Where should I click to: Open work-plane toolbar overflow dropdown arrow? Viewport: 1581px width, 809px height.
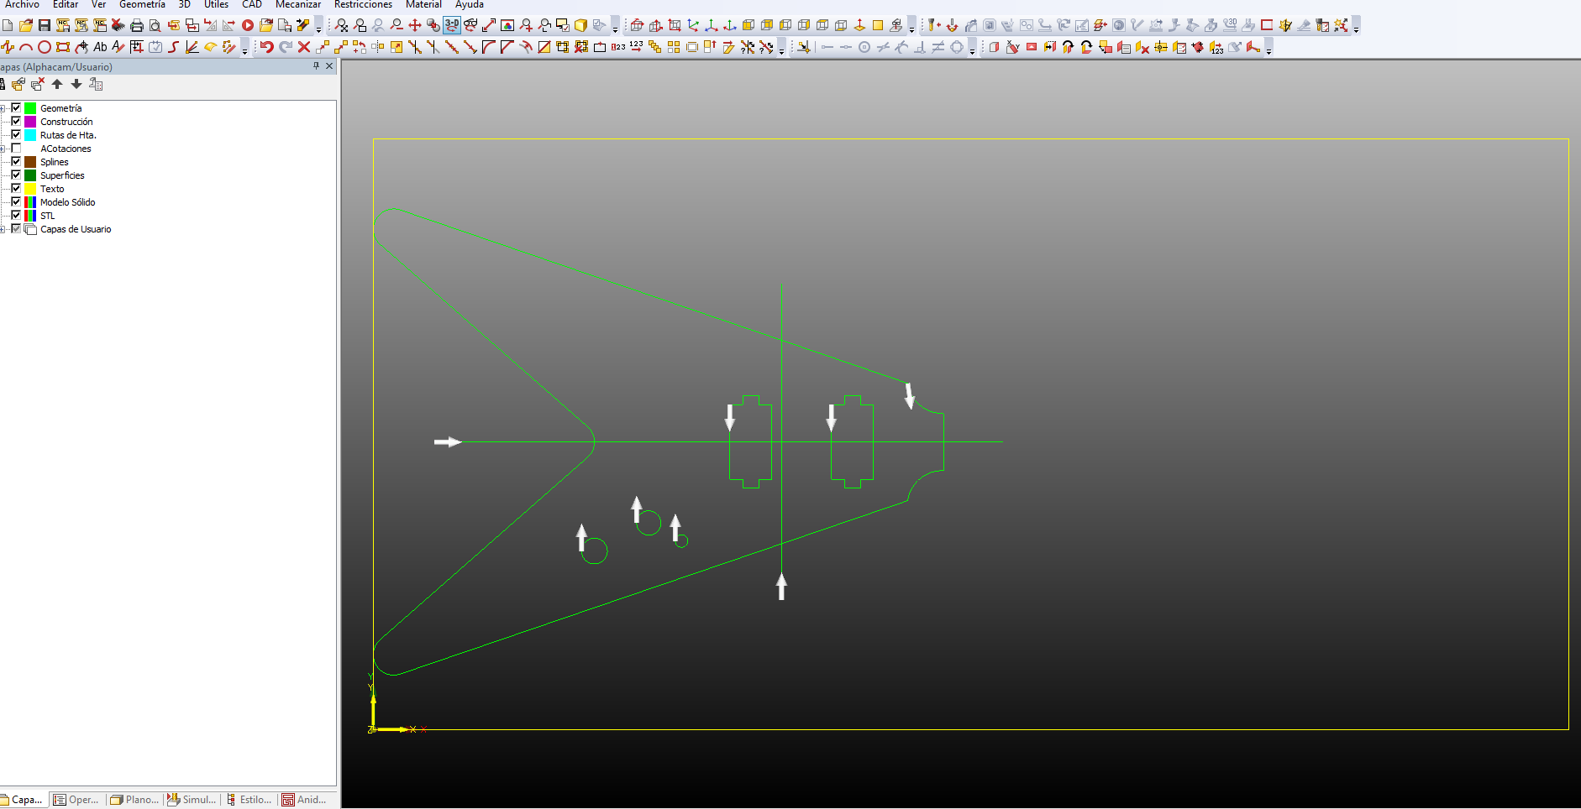911,27
